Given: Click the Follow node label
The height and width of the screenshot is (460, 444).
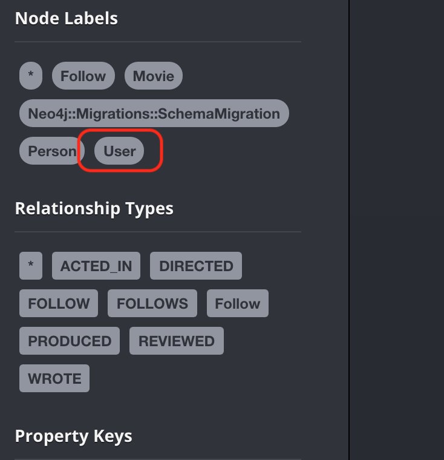Looking at the screenshot, I should (x=83, y=76).
